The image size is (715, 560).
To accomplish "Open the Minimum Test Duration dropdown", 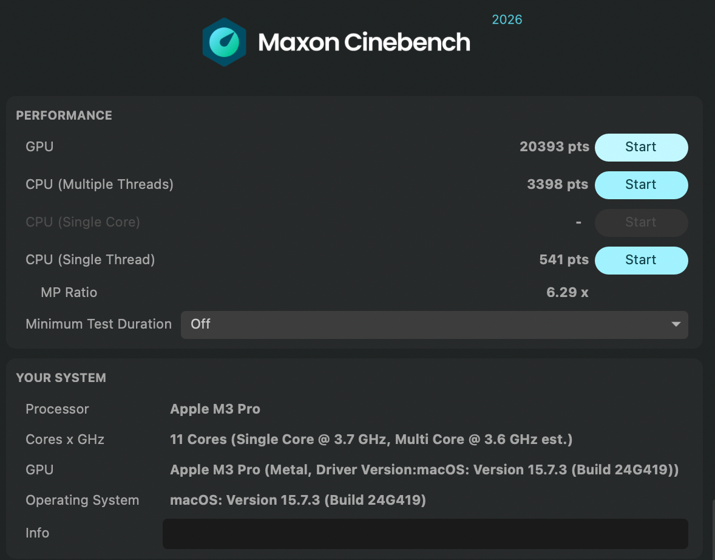I will [434, 324].
